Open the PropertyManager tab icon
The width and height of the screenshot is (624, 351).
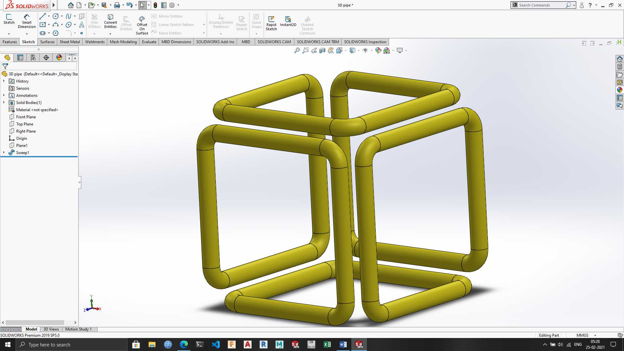click(x=20, y=58)
